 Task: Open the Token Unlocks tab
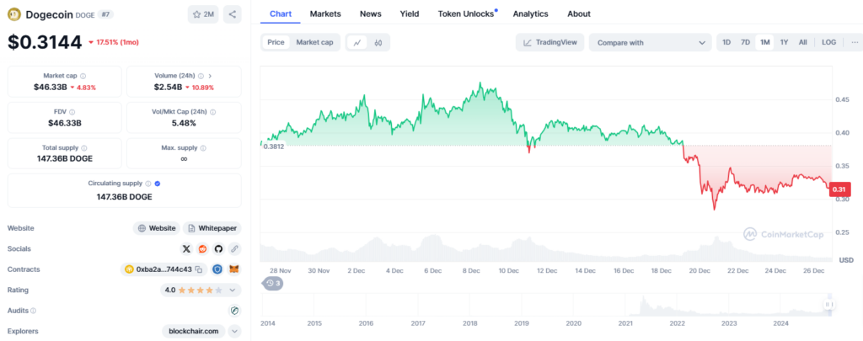465,14
